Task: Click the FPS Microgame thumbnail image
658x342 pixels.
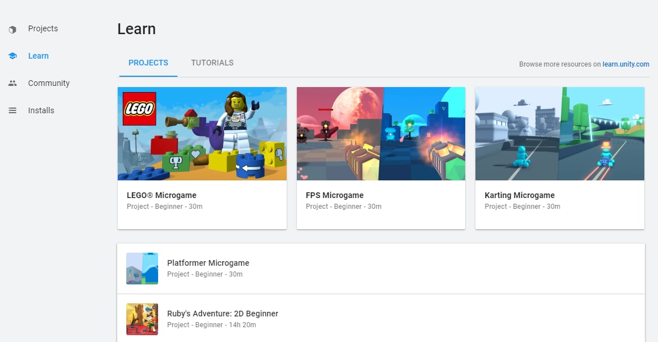Action: click(x=381, y=134)
